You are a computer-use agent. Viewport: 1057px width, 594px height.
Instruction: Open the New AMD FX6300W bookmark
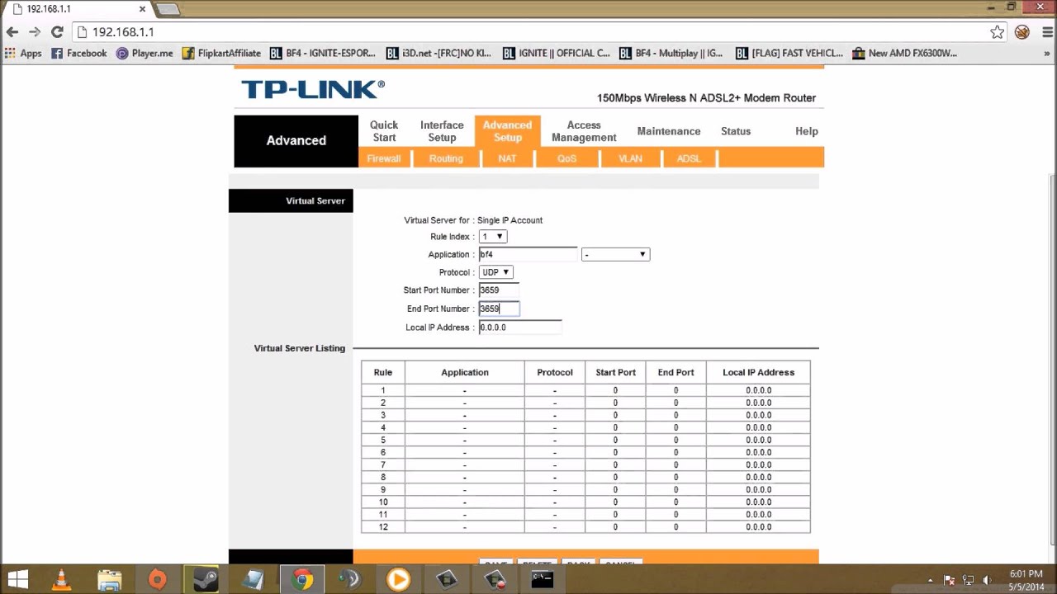(x=905, y=53)
